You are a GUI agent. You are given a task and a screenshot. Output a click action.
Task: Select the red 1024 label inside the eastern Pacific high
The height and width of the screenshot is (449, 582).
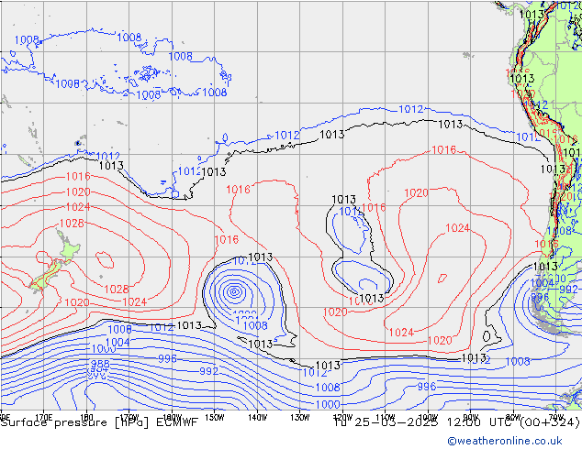pos(457,228)
